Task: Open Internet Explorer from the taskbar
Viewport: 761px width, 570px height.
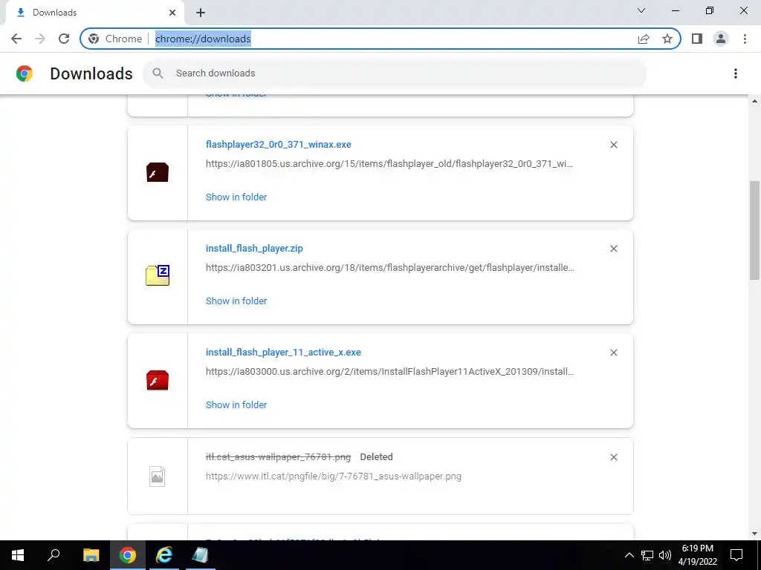Action: click(164, 555)
